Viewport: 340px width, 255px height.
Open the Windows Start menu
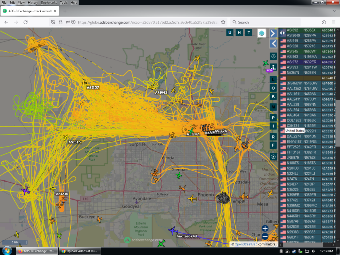pos(7,251)
